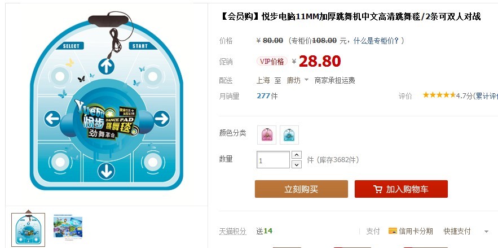Click the 立刻购买 button

(301, 189)
